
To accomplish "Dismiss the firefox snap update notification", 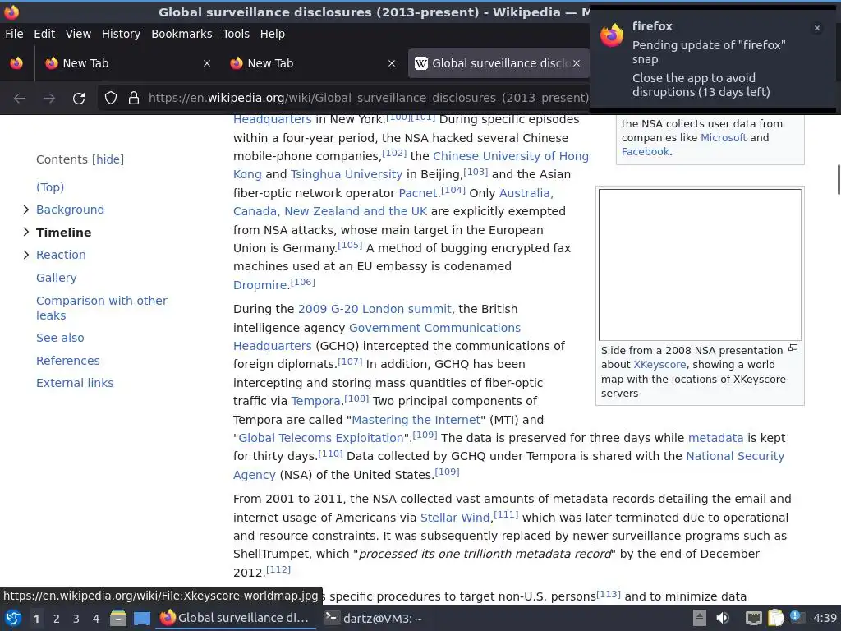I will (x=817, y=28).
